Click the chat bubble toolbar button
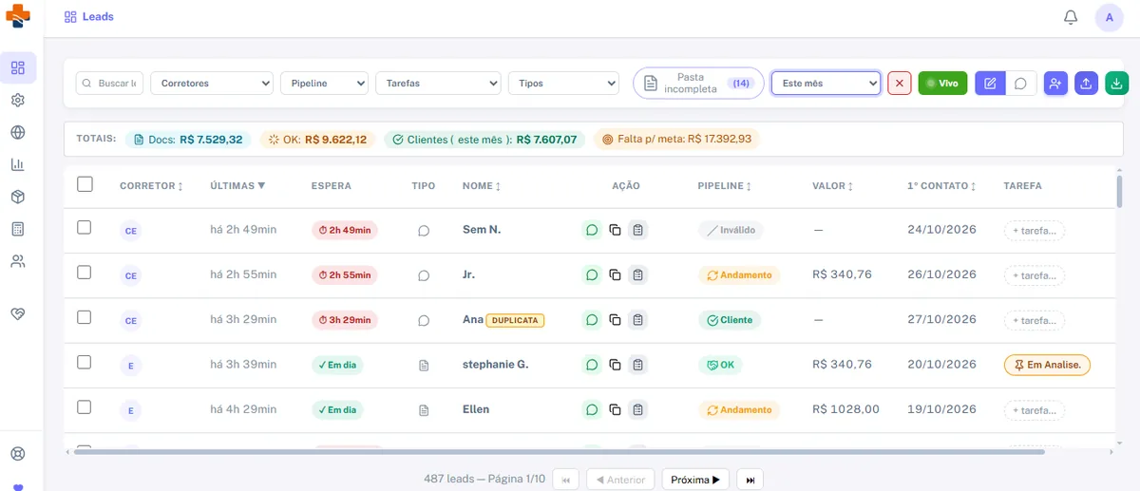The height and width of the screenshot is (491, 1140). tap(1020, 84)
